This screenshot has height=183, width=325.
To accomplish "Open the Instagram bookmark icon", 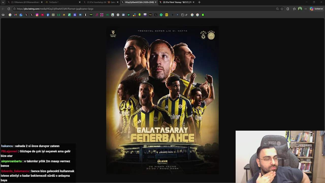I will [37, 15].
